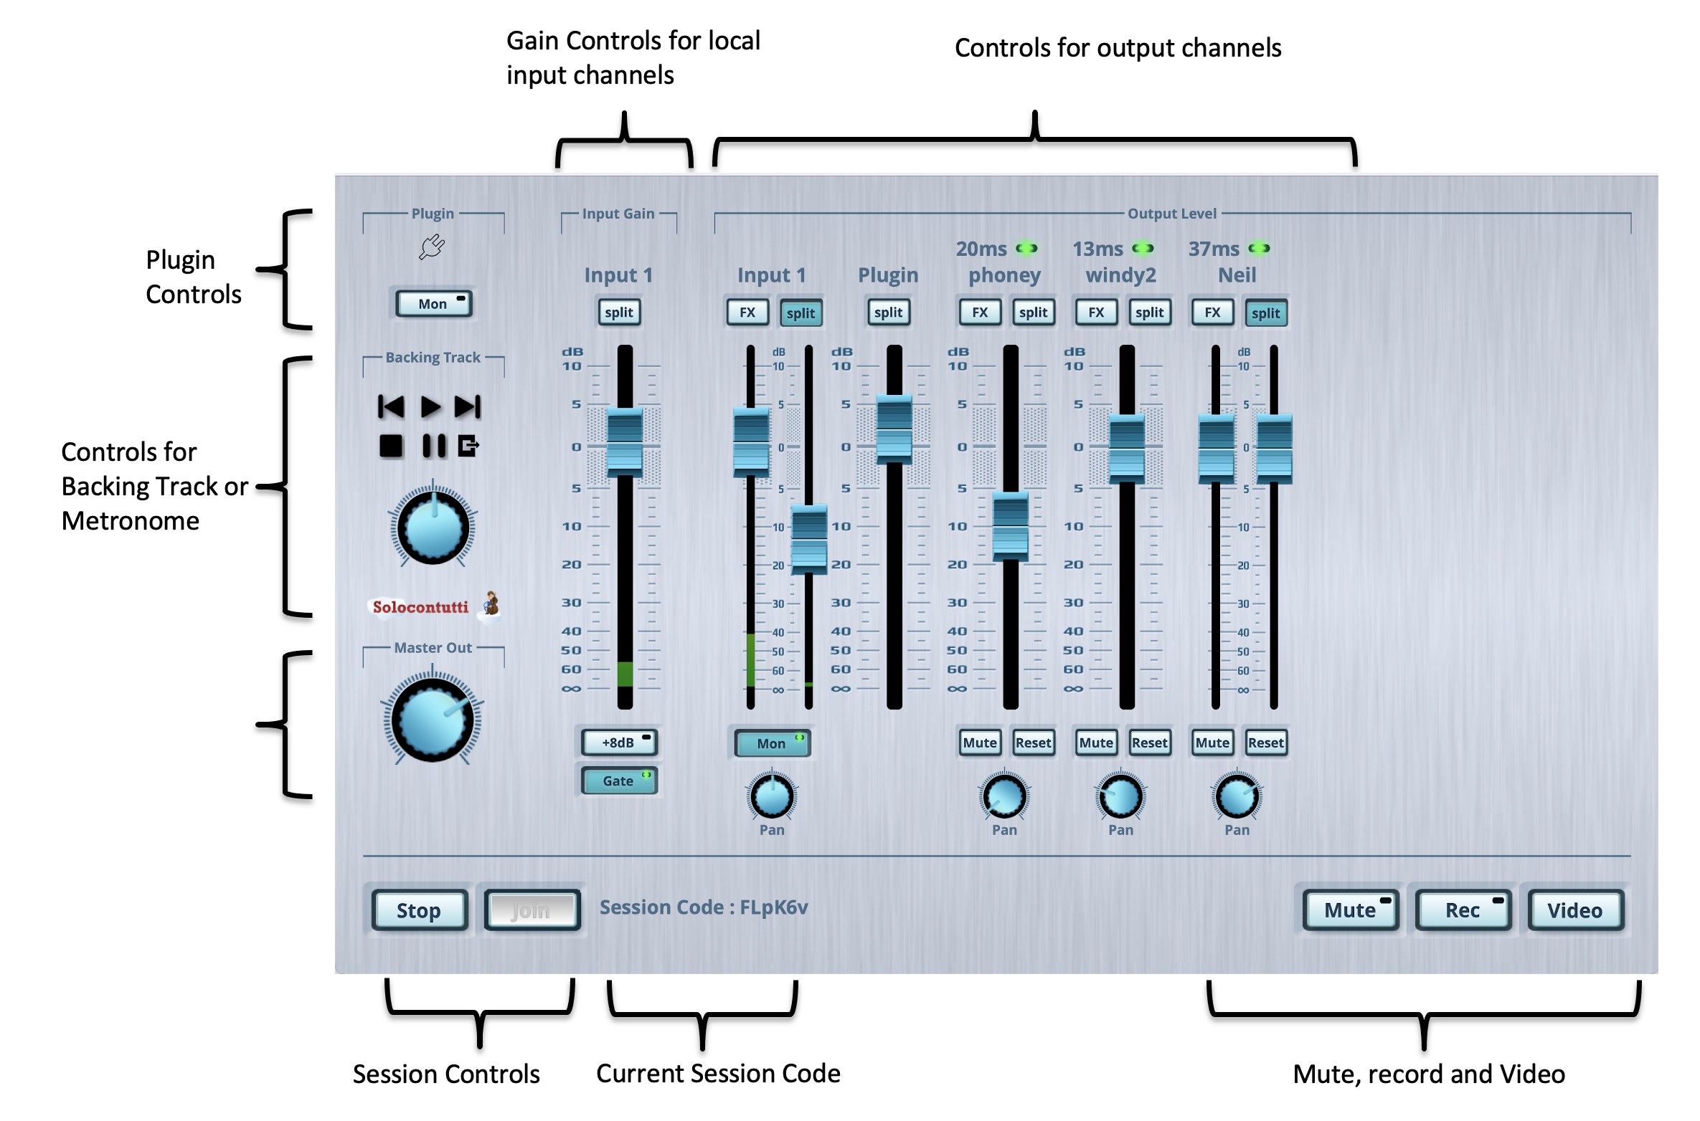Toggle the Plugin Mon button
This screenshot has width=1700, height=1121.
(x=433, y=304)
